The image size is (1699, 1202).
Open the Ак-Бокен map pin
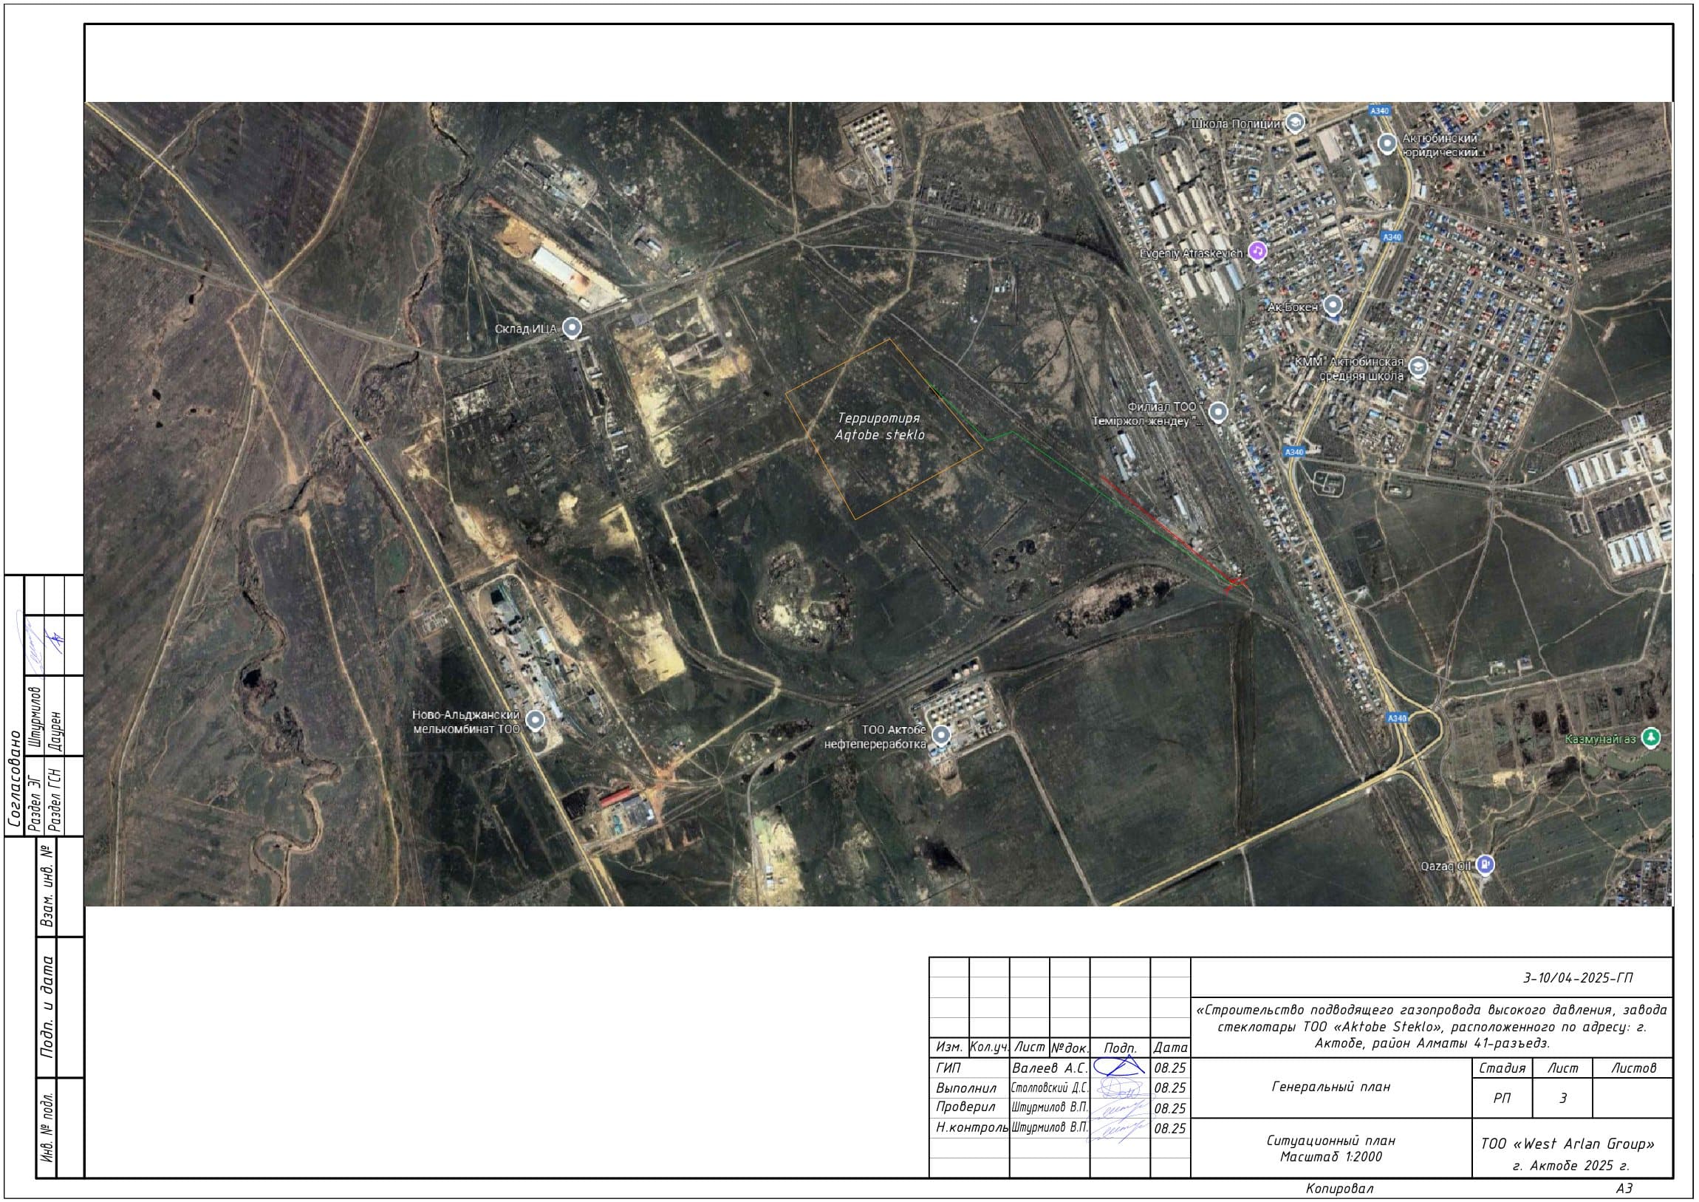pyautogui.click(x=1333, y=305)
